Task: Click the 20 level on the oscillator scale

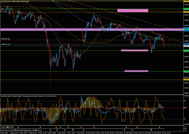Action: tap(185, 119)
